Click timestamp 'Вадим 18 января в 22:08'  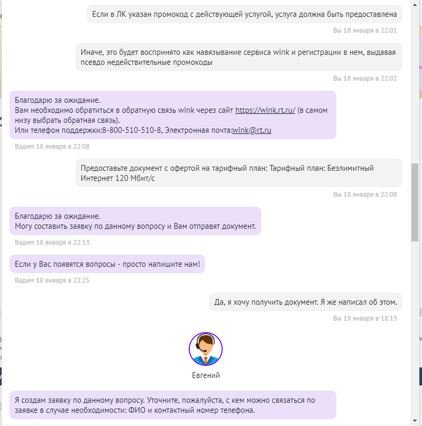click(52, 146)
